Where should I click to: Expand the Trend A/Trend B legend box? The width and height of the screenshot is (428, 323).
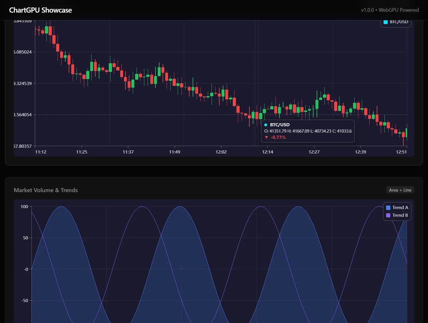click(397, 211)
